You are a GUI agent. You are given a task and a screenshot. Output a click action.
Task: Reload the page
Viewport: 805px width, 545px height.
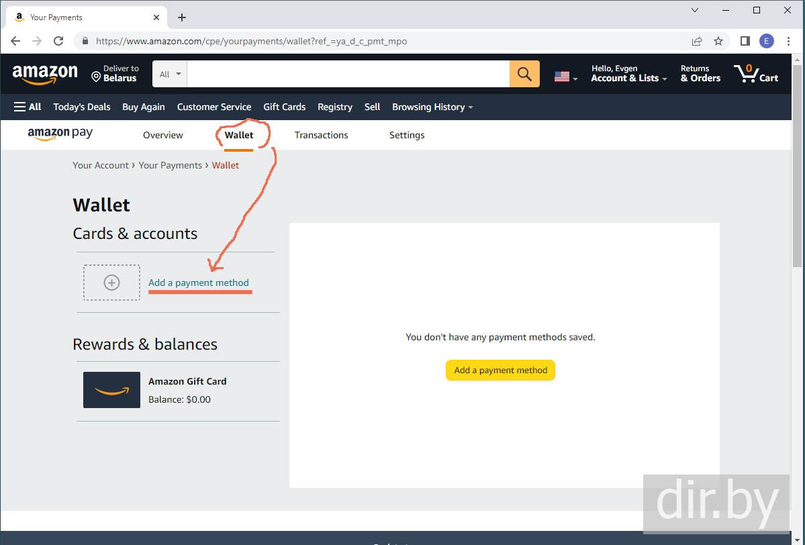coord(58,41)
